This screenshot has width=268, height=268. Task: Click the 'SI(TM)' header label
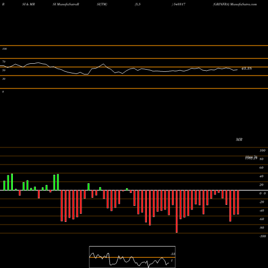[102, 4]
